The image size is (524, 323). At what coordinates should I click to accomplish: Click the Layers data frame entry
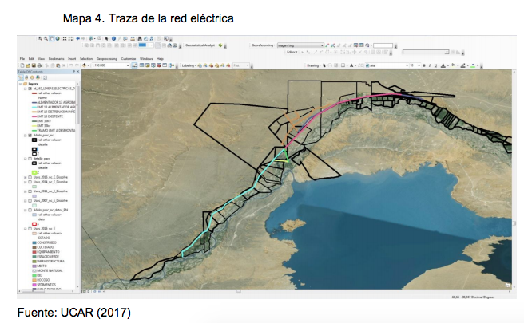click(32, 83)
